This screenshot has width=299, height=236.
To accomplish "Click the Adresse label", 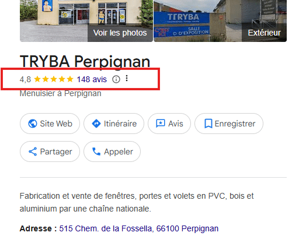I will click(x=39, y=228).
